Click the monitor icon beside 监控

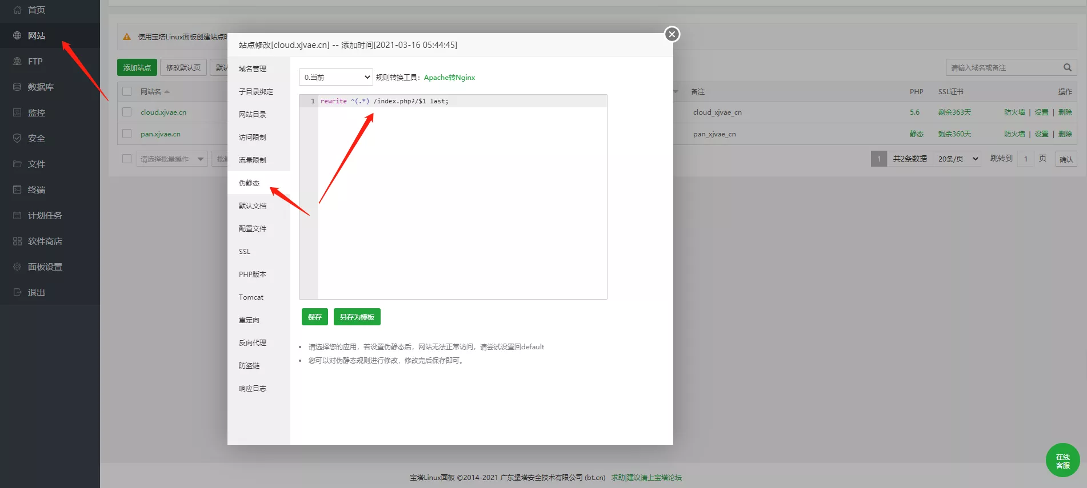17,112
